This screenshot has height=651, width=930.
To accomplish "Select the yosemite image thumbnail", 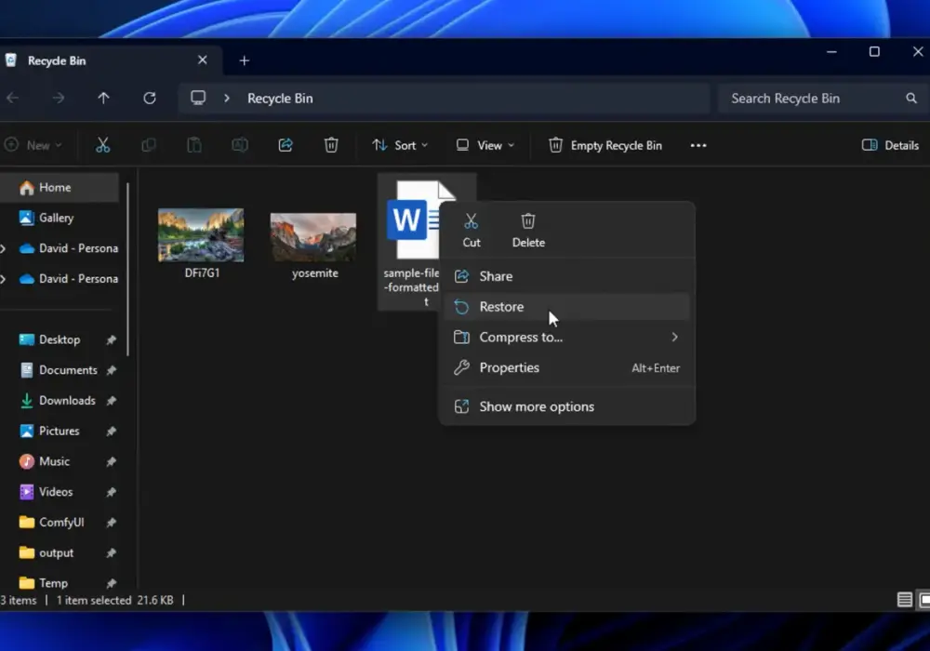I will [x=313, y=237].
